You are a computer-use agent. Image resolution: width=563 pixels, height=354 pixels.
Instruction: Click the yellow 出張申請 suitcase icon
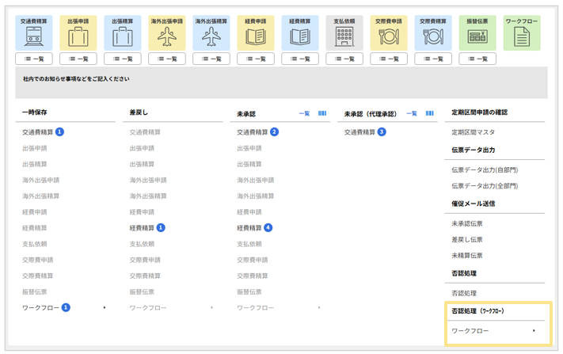(x=78, y=36)
